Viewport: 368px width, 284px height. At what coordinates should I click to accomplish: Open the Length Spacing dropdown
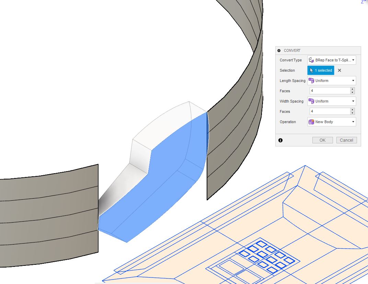[353, 81]
